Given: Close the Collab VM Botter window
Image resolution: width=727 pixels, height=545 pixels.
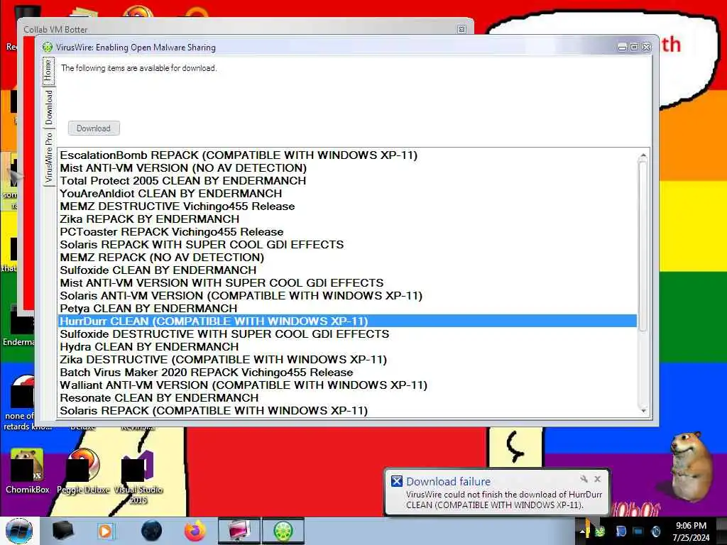Looking at the screenshot, I should [x=461, y=29].
